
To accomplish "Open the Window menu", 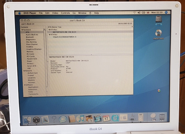I will [x=82, y=13].
